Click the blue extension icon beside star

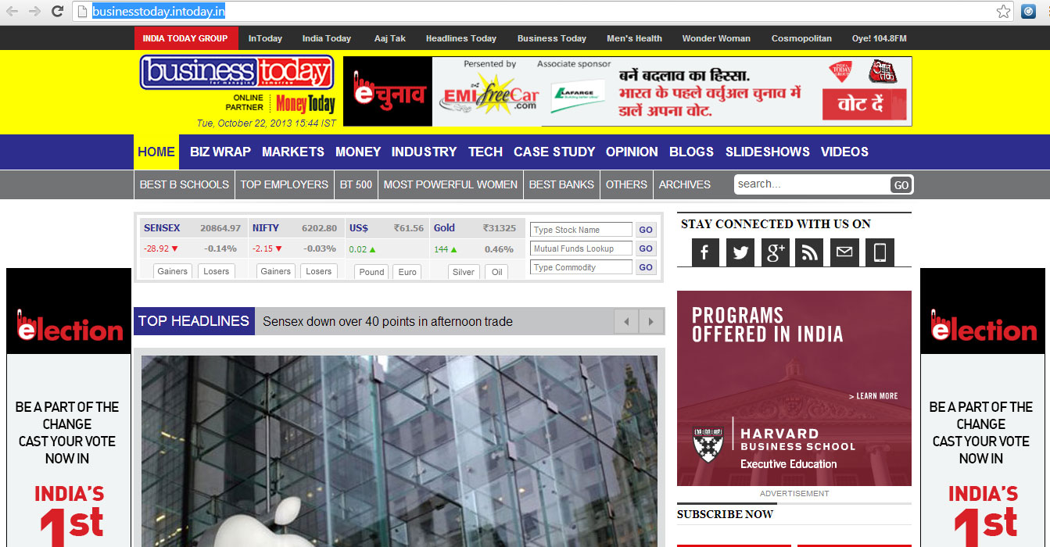click(x=1028, y=11)
